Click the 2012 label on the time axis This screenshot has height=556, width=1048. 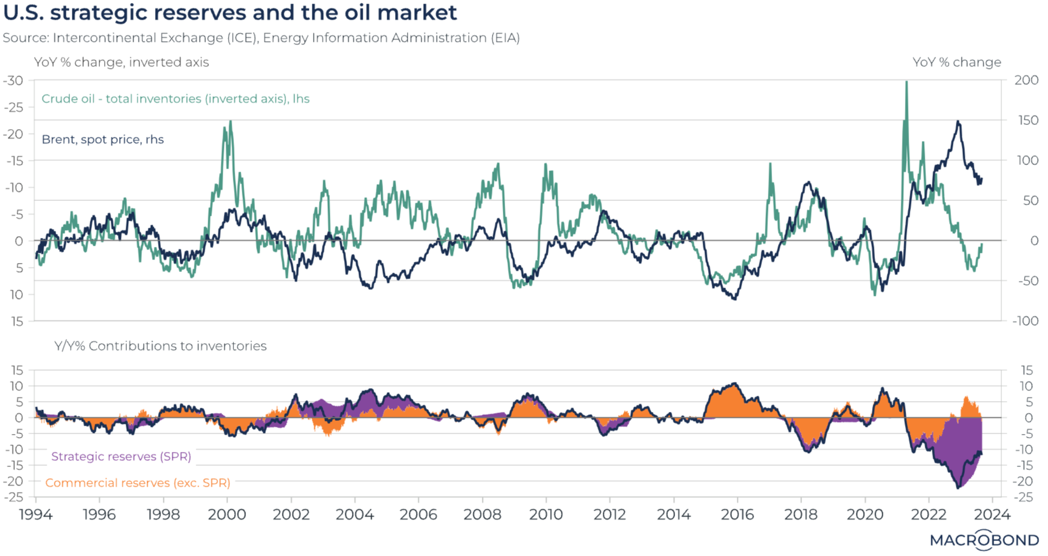coord(610,515)
